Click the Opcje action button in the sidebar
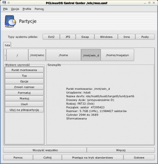This screenshot has width=158, height=164. point(24,82)
